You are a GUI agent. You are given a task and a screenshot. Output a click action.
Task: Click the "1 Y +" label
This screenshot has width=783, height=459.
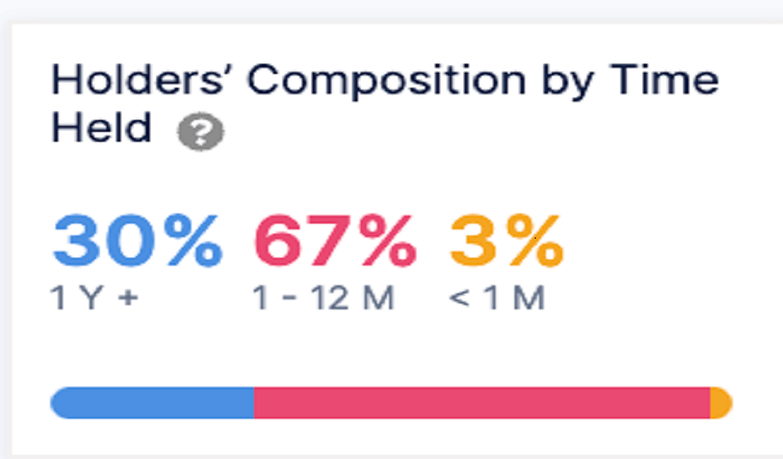point(95,298)
